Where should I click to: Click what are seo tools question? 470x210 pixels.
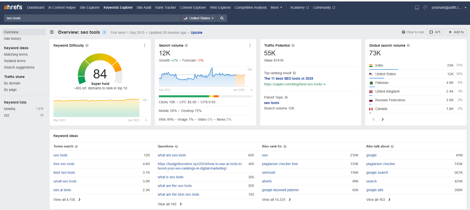point(172,155)
